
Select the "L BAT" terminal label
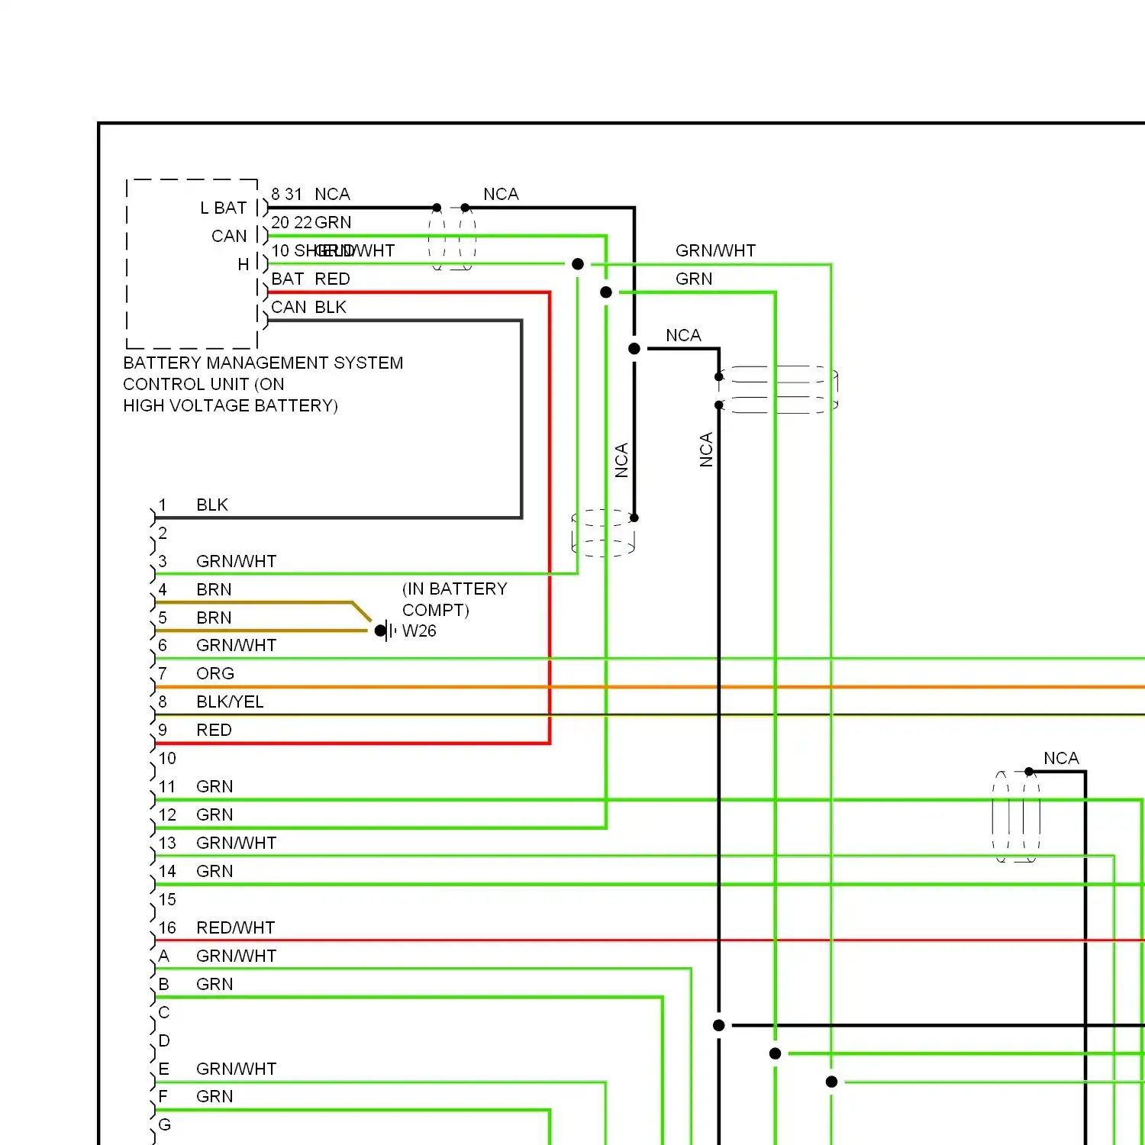[x=224, y=208]
